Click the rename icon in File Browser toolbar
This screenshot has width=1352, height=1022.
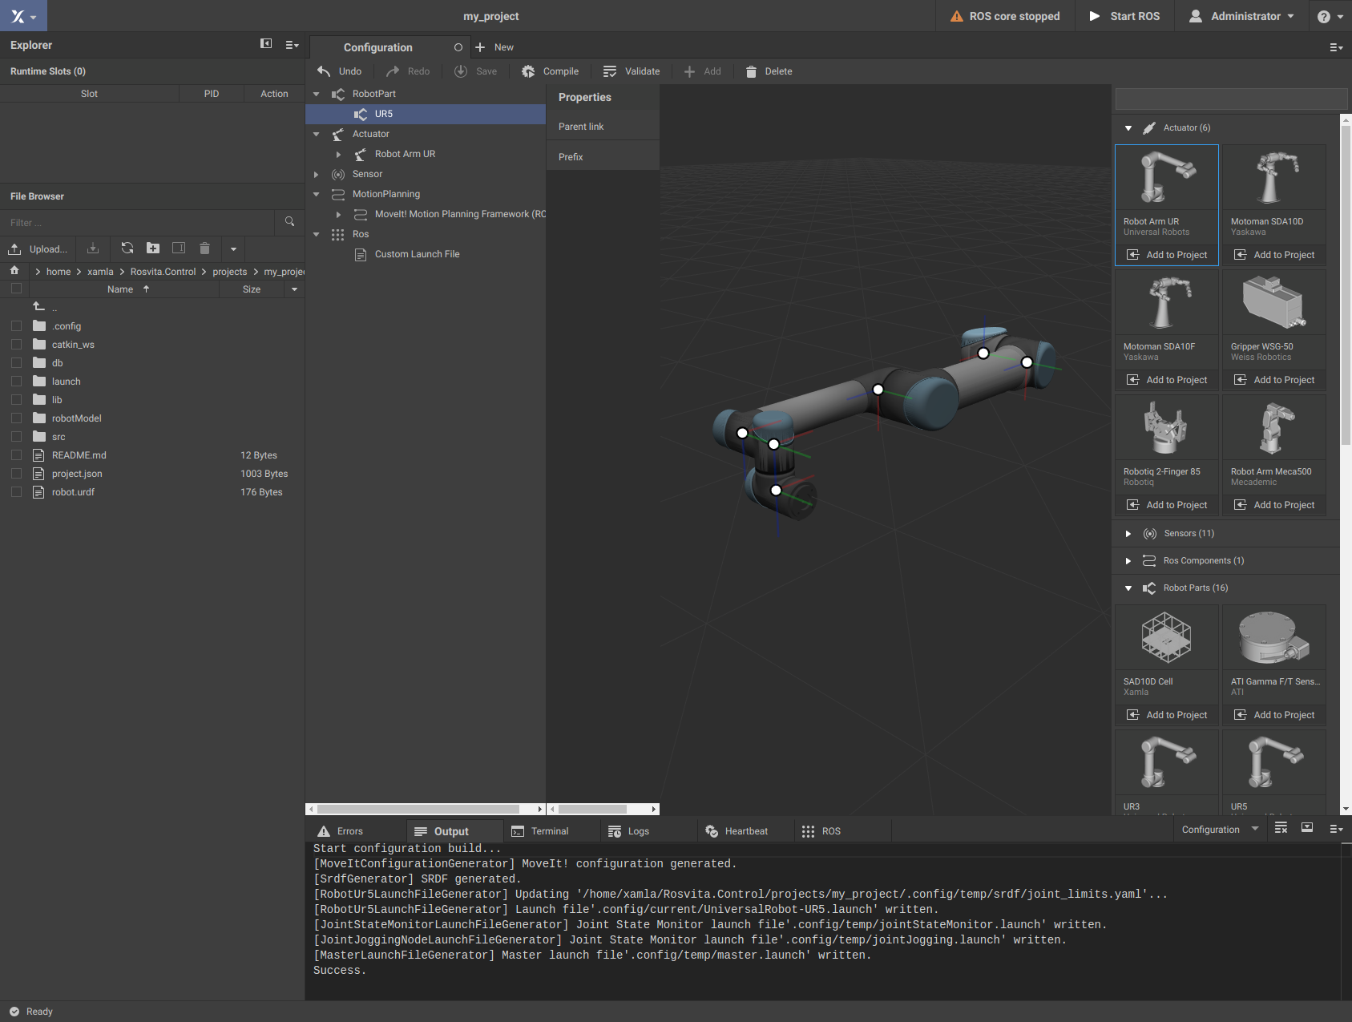click(179, 248)
